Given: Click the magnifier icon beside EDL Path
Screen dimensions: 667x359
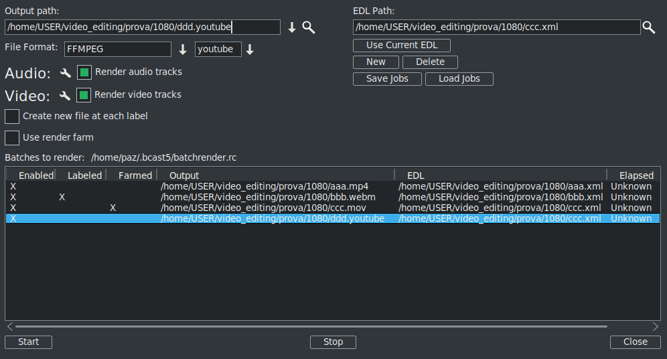Looking at the screenshot, I should [x=648, y=27].
